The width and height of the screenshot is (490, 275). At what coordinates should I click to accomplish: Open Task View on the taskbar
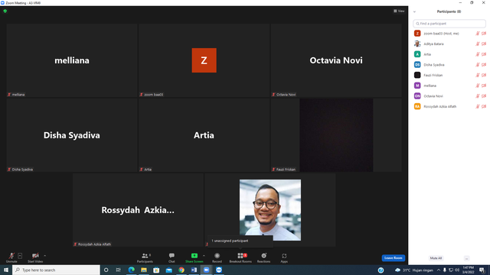[x=119, y=270]
